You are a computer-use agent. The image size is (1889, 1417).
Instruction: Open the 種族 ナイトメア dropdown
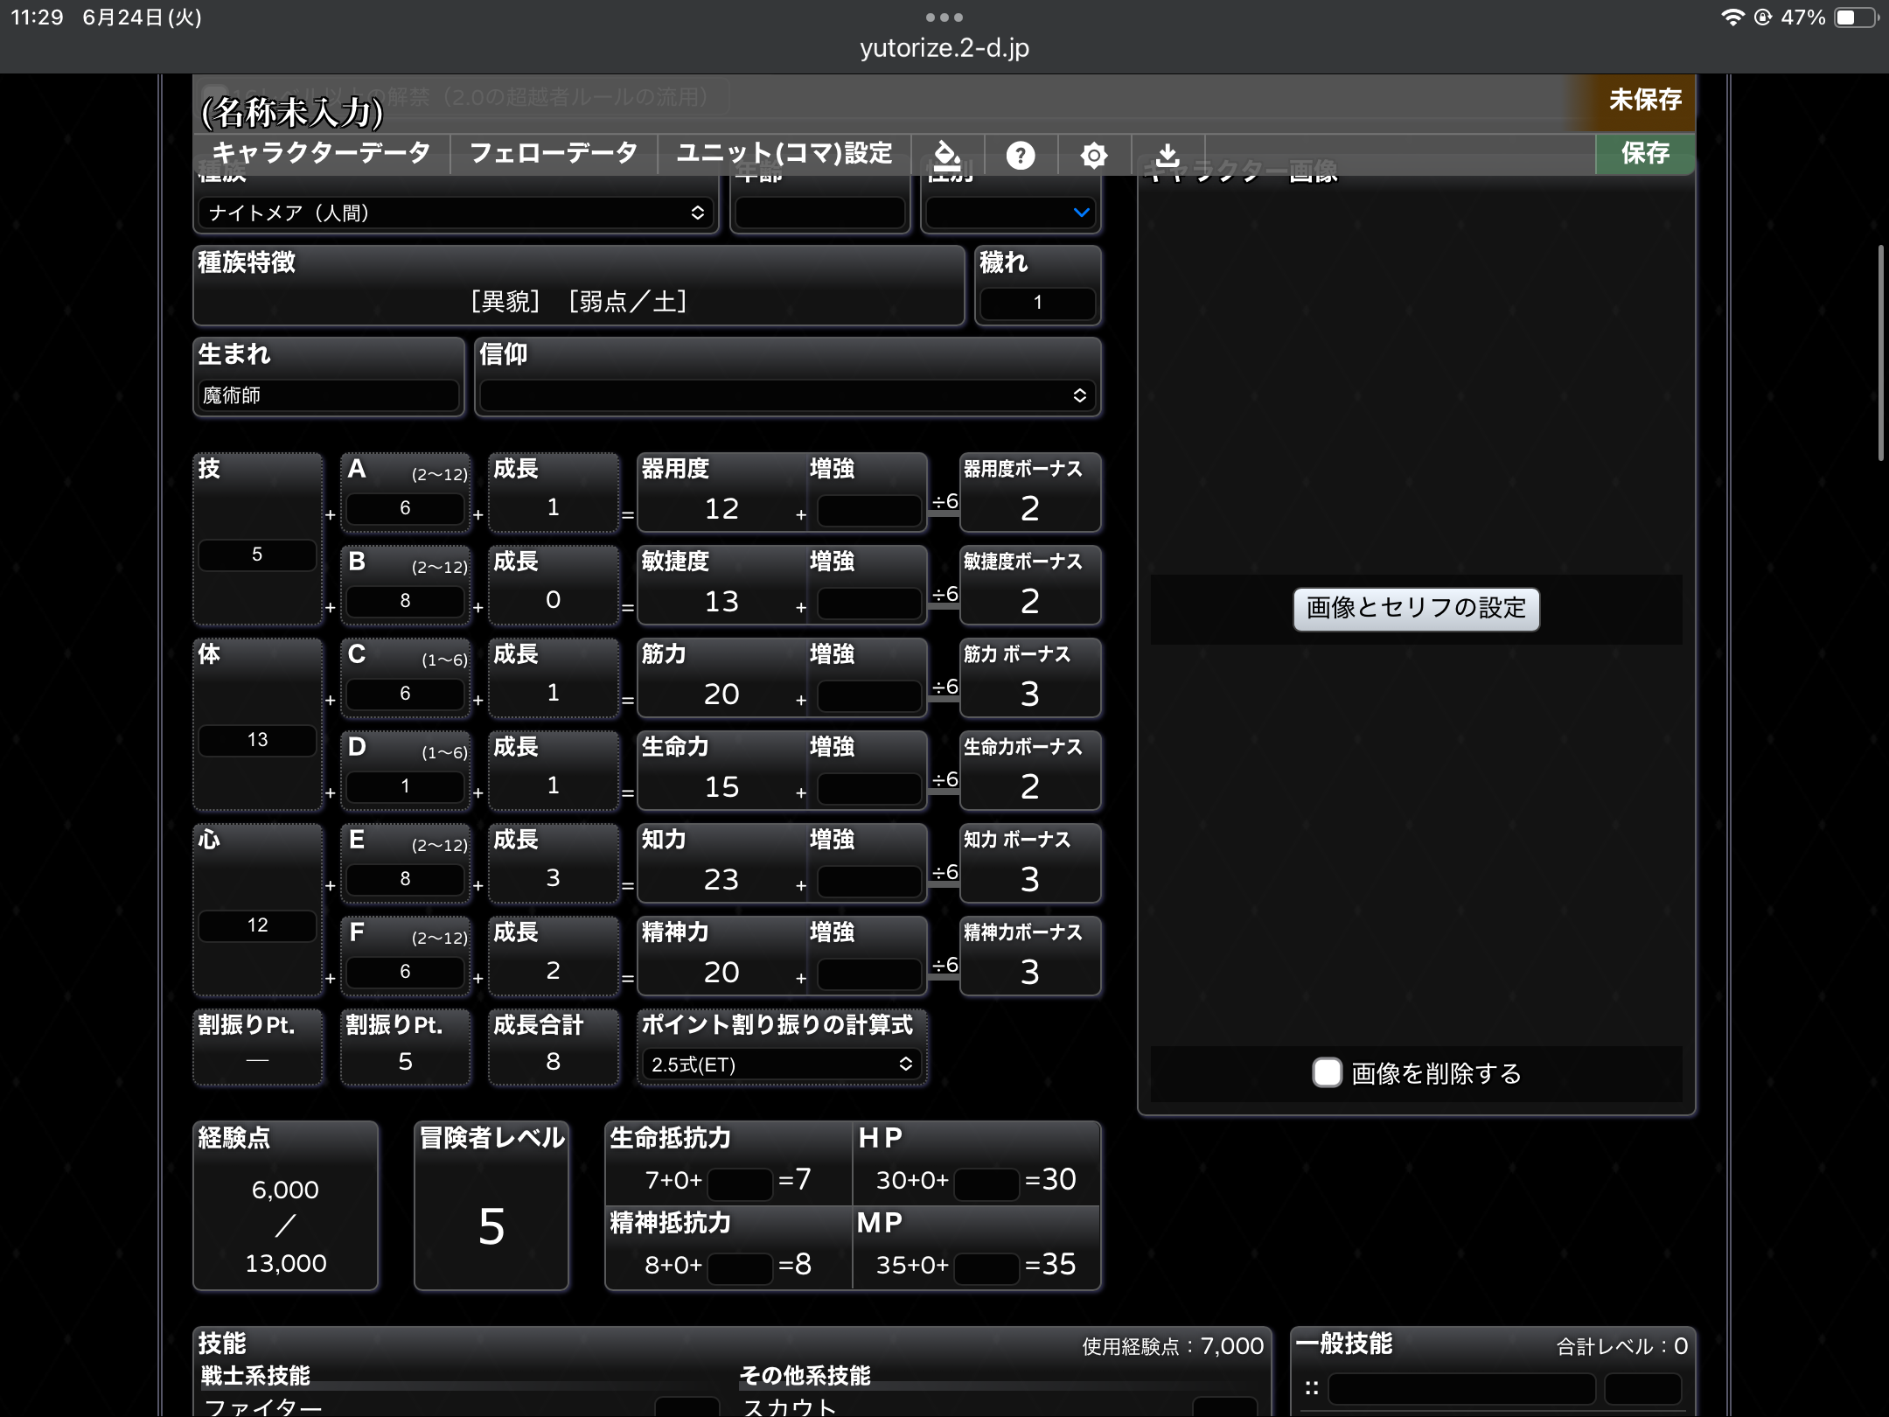point(455,213)
